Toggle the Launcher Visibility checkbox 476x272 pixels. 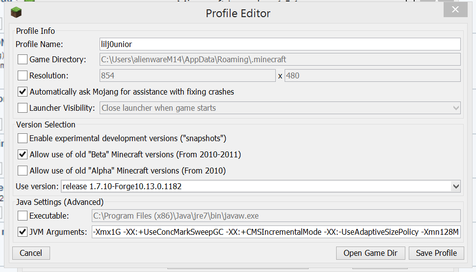point(23,108)
